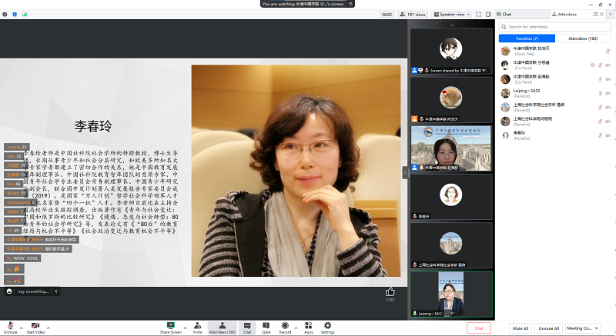Click the meeting info icon top-left
This screenshot has height=336, width=616.
click(5, 15)
